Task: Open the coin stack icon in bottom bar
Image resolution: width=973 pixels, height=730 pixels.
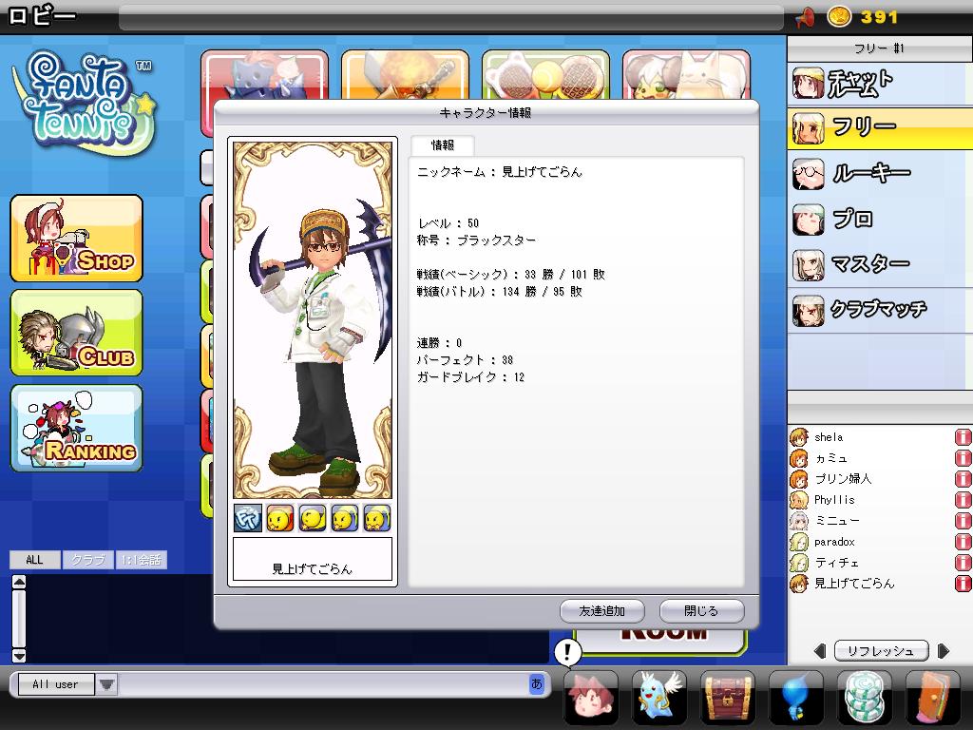Action: pyautogui.click(x=864, y=698)
